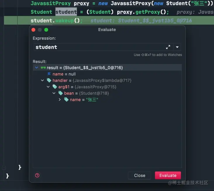Click the expand expression editor arrows icon

pos(168,47)
